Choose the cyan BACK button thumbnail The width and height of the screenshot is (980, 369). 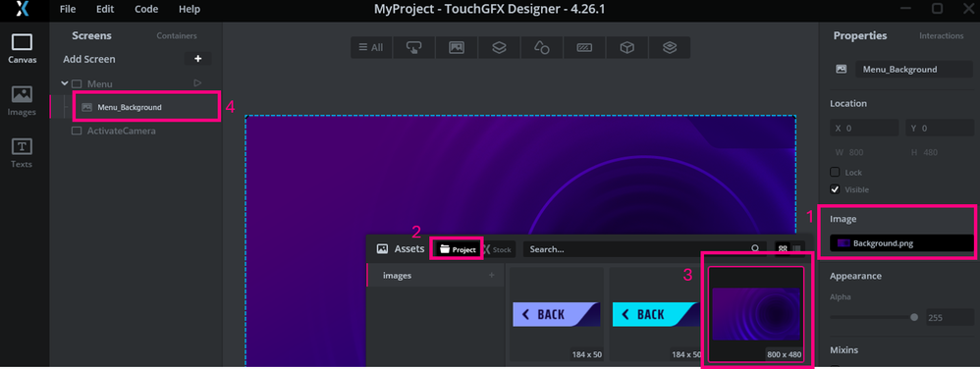click(656, 315)
